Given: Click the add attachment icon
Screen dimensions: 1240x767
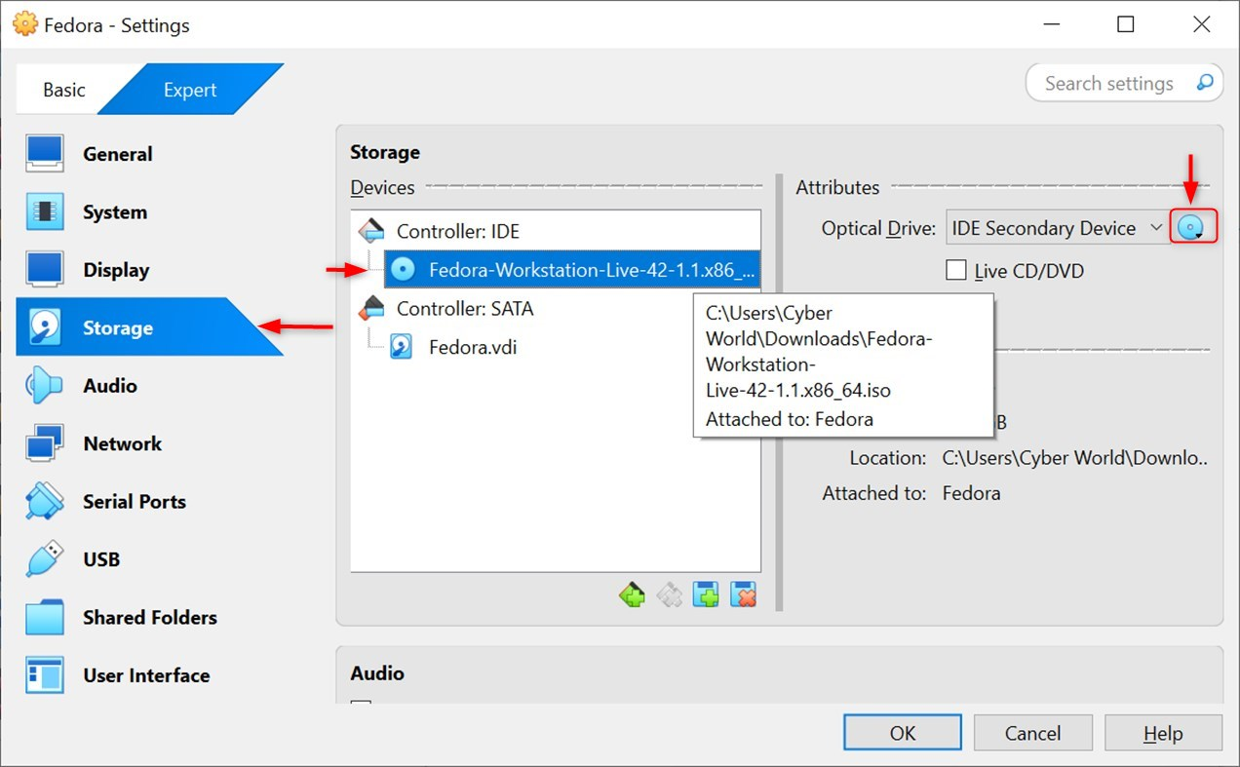Looking at the screenshot, I should [x=706, y=594].
